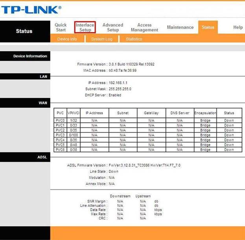Click the CRC upstream N/A value
This screenshot has height=240, width=245.
tap(143, 218)
